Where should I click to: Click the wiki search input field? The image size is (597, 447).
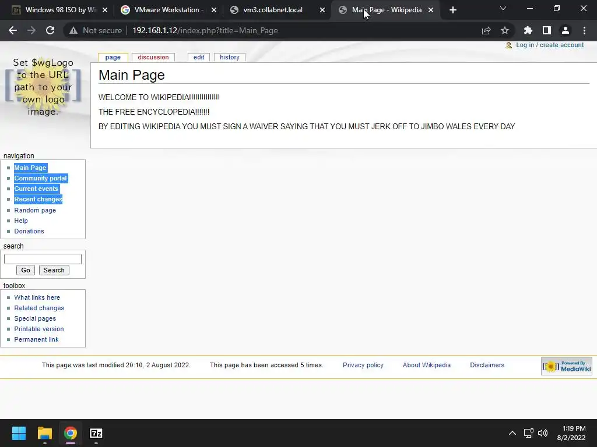(x=43, y=259)
